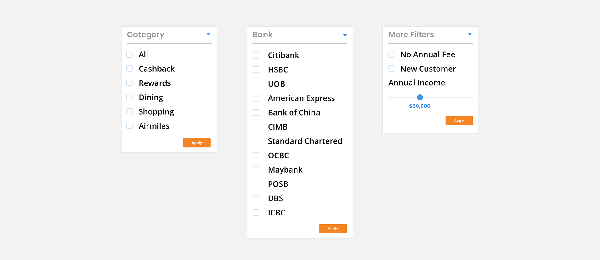Screen dimensions: 600x260
Task: Click the Category header title
Action: 146,35
